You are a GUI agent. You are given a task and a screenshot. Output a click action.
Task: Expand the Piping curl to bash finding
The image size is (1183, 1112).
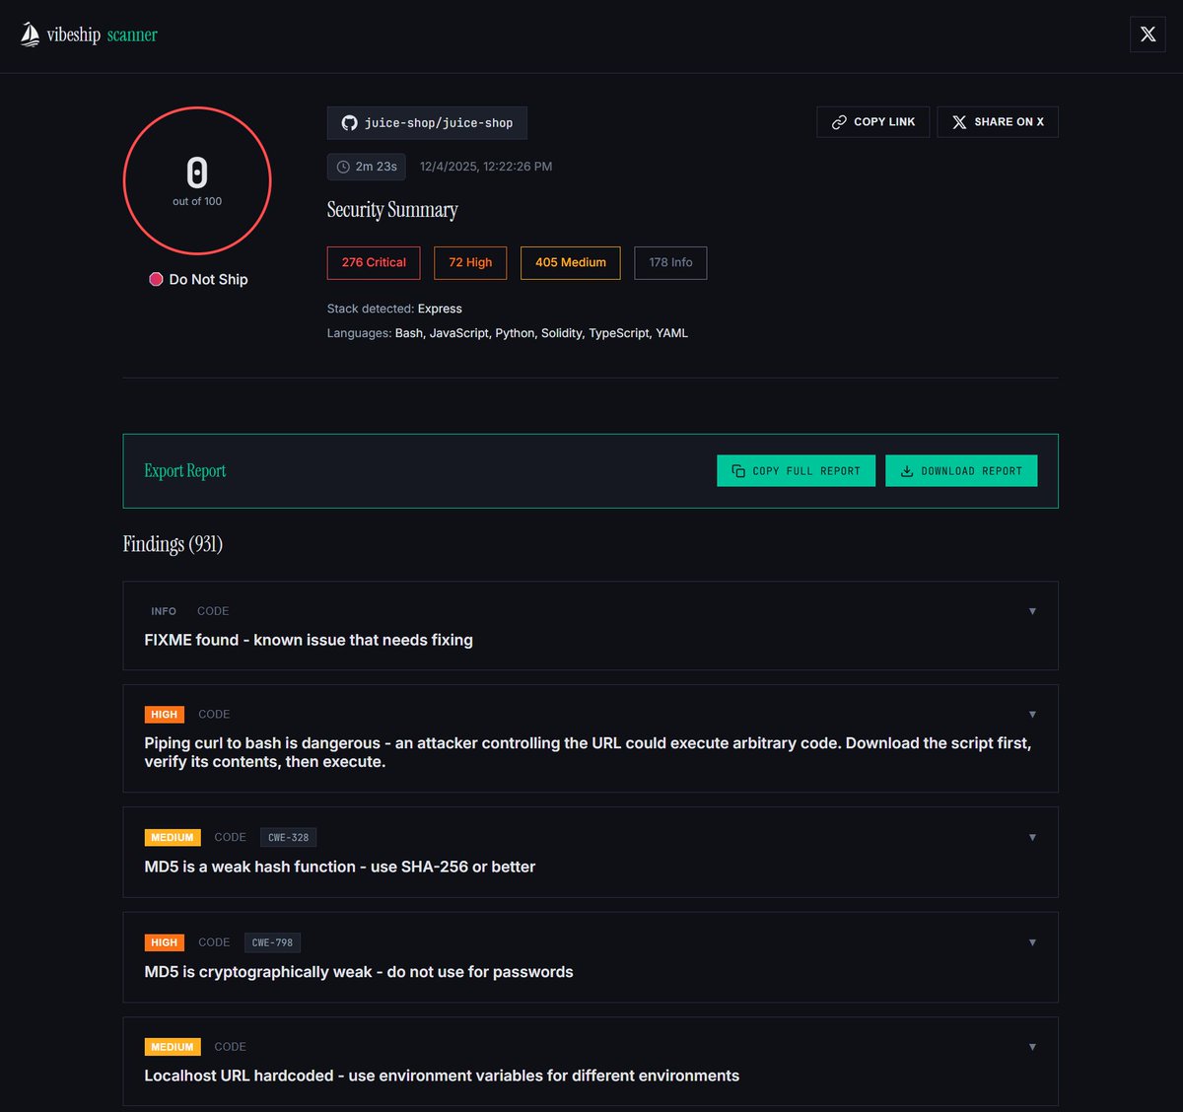point(1032,714)
